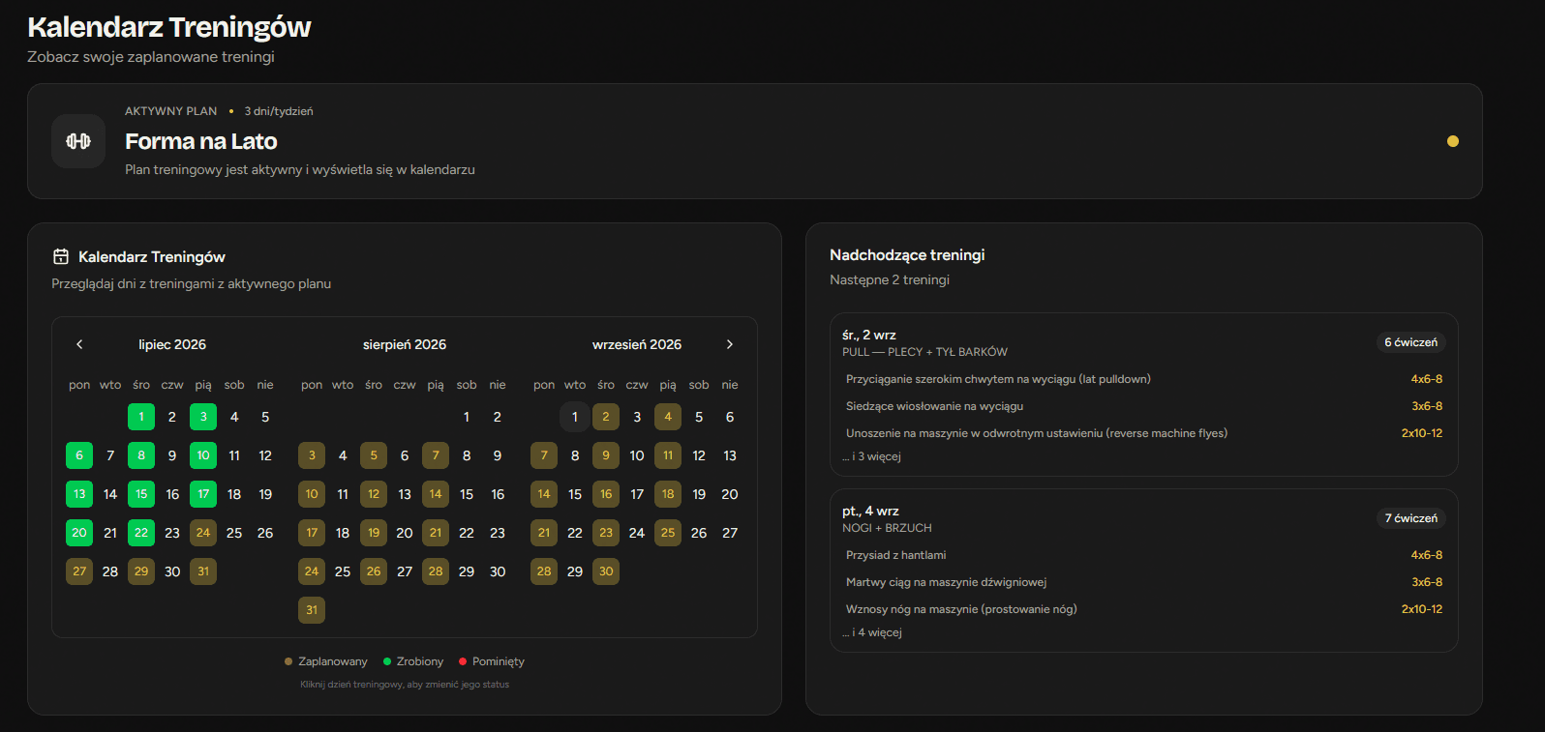Toggle status of completed day 17 in lipiec 2026

203,494
